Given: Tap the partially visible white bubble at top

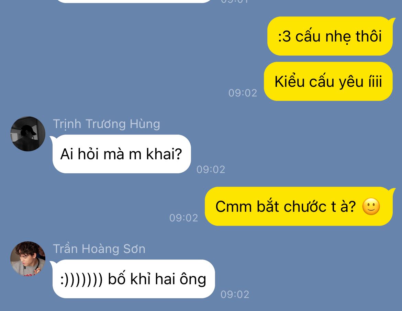Looking at the screenshot, I should point(133,1).
